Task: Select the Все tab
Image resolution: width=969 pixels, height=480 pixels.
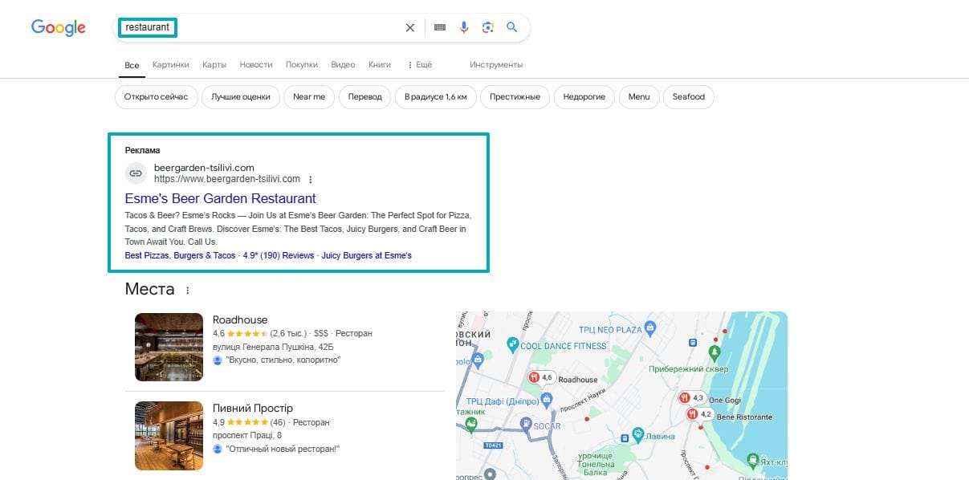Action: pyautogui.click(x=132, y=65)
